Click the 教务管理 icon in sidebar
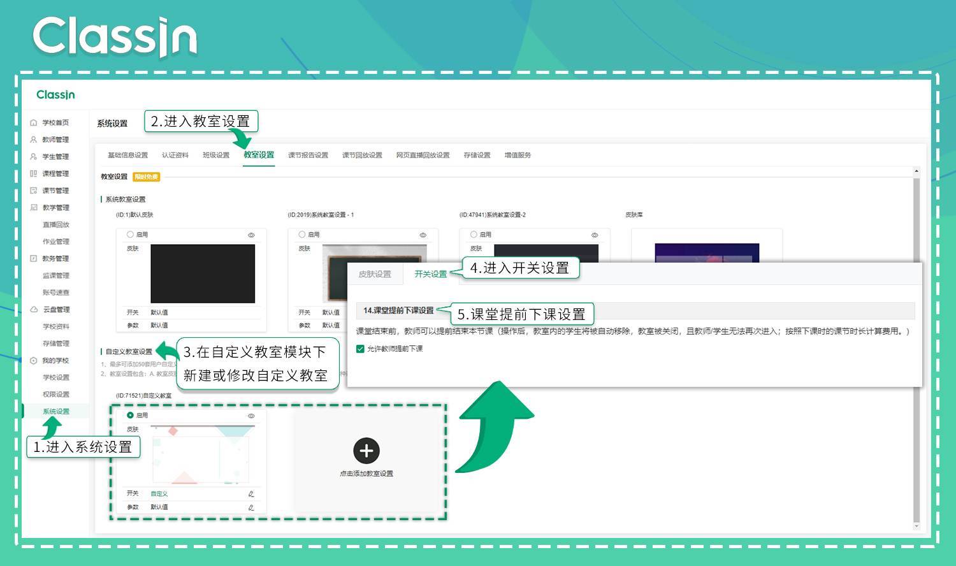The image size is (956, 566). [x=34, y=258]
